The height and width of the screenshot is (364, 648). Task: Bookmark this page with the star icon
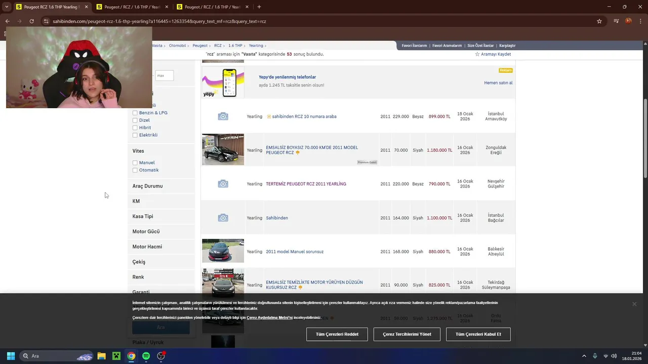599,21
